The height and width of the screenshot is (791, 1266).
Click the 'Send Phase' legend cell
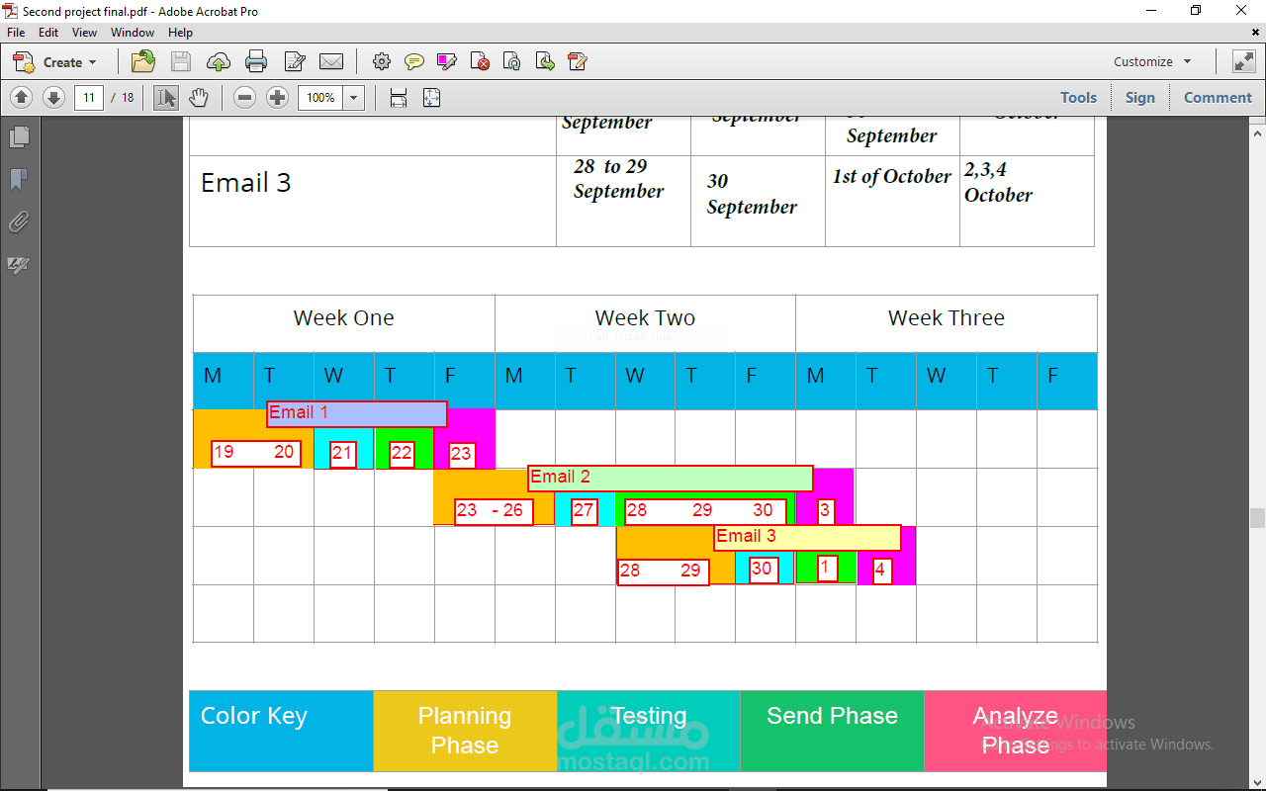(x=832, y=731)
